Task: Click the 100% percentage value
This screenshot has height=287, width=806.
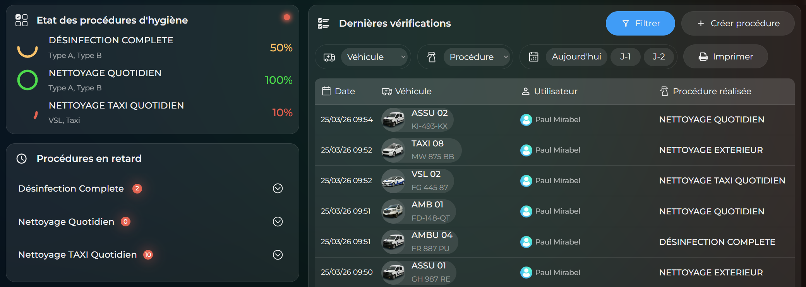Action: click(x=279, y=80)
